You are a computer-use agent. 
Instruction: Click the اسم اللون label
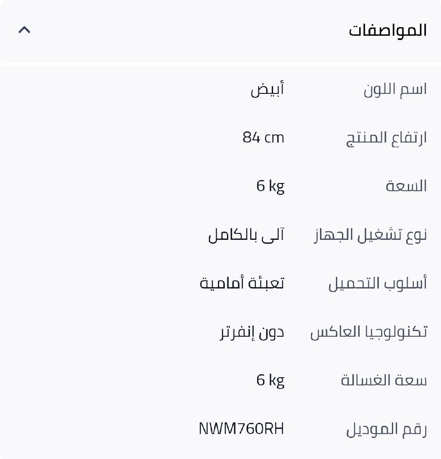(x=395, y=90)
